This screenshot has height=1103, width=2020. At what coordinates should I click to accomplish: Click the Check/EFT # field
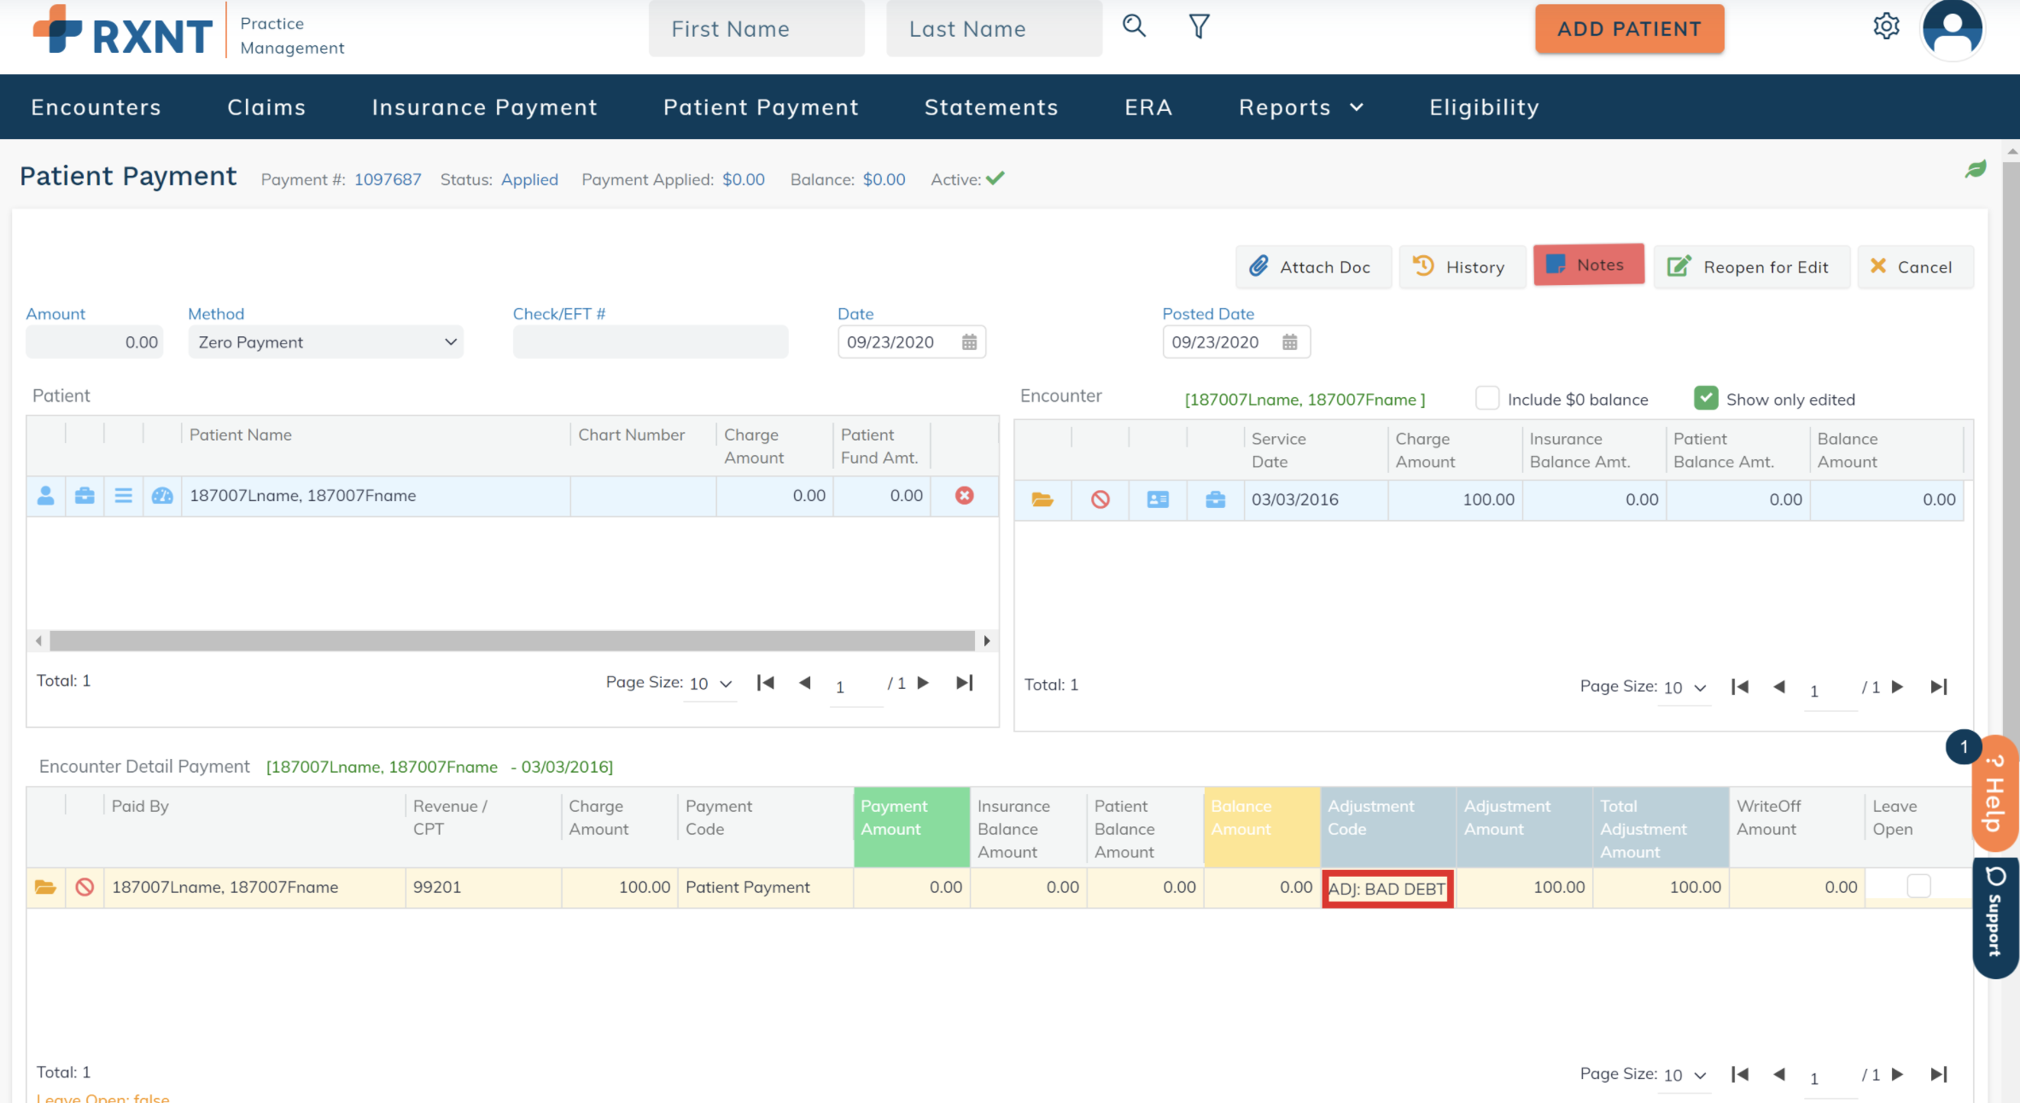[x=650, y=342]
